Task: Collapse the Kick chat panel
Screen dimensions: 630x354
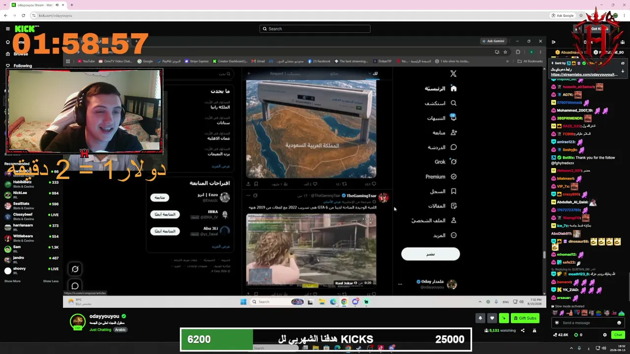Action: coord(553,42)
